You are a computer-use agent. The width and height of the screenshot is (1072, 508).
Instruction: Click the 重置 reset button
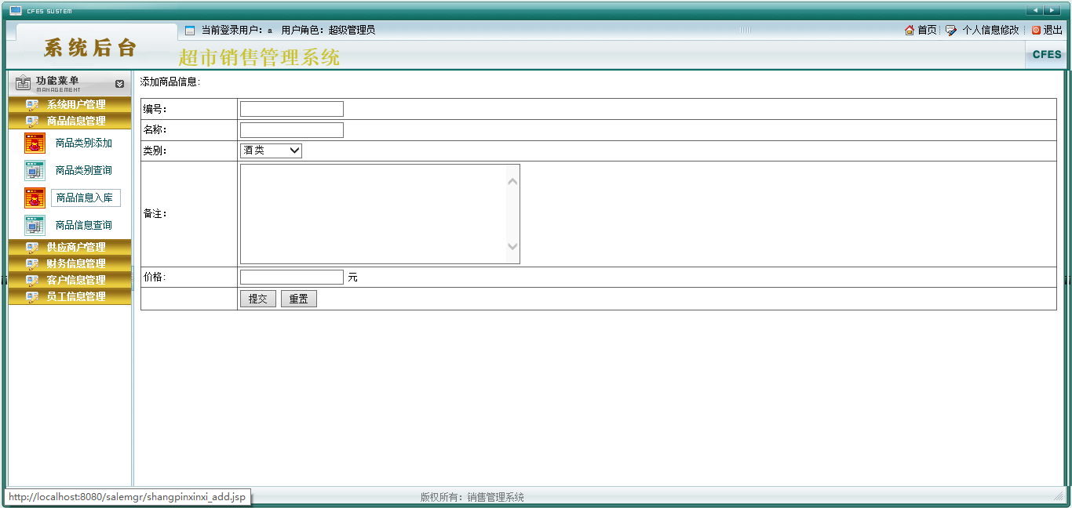pos(299,299)
